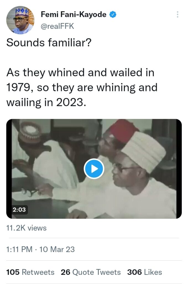Click the blue verified badge
The height and width of the screenshot is (284, 187).
[x=113, y=15]
